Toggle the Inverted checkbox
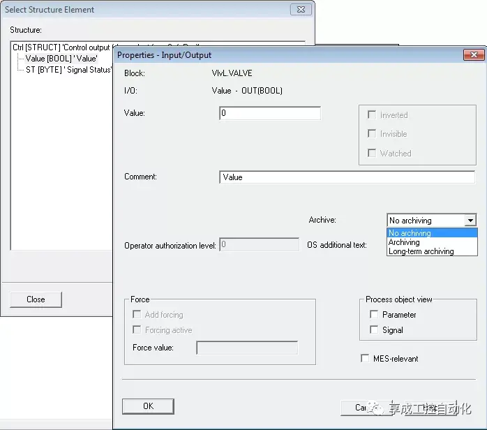 pyautogui.click(x=372, y=114)
